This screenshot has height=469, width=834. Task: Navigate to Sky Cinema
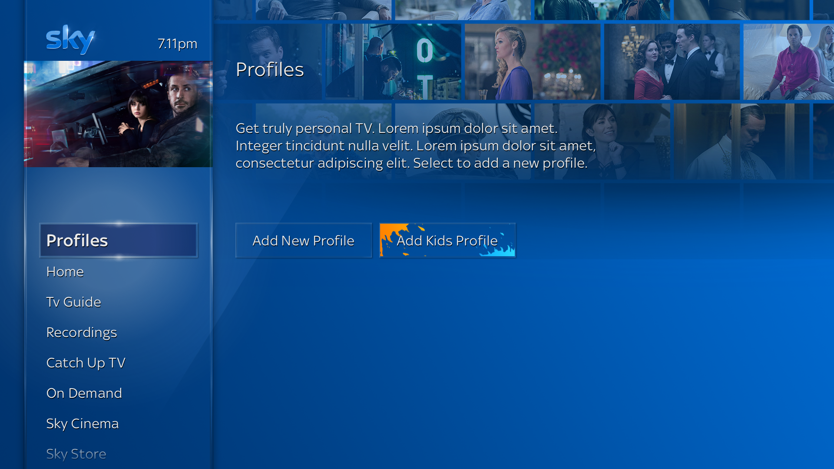pyautogui.click(x=82, y=424)
